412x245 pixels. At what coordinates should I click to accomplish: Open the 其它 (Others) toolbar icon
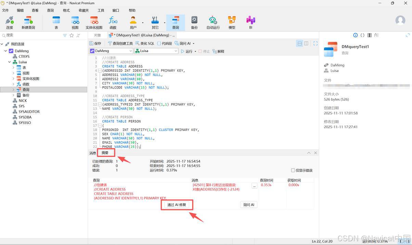point(155,23)
